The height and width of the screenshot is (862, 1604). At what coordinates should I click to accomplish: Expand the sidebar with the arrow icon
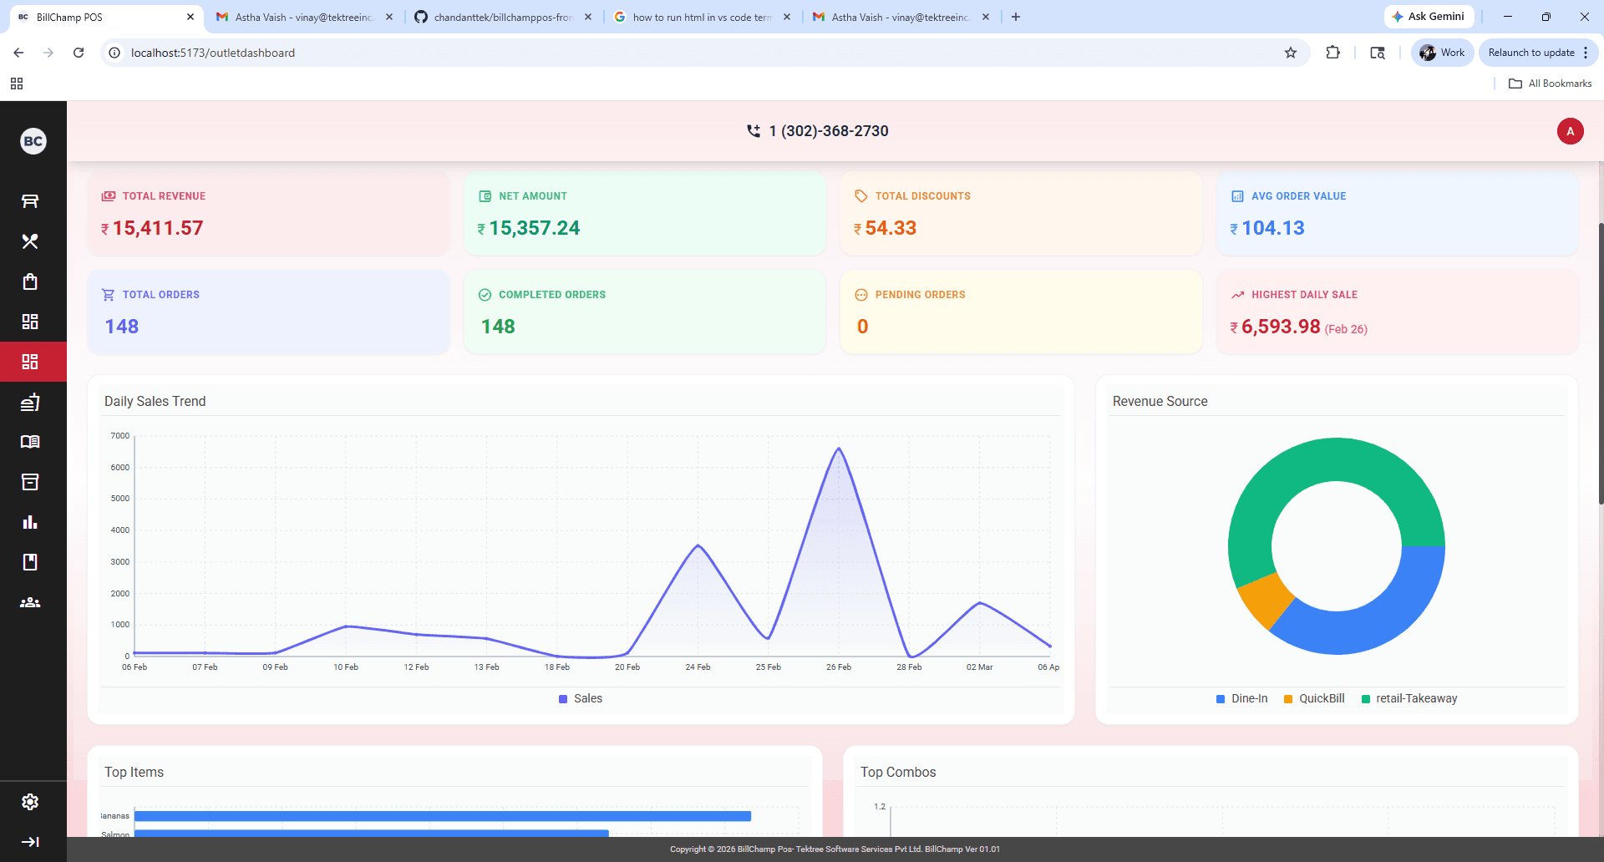point(30,842)
